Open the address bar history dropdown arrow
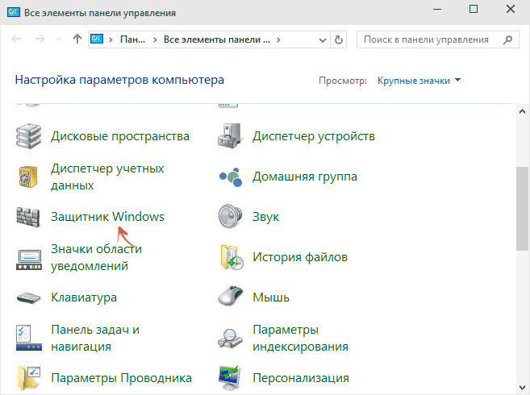530x395 pixels. 320,39
